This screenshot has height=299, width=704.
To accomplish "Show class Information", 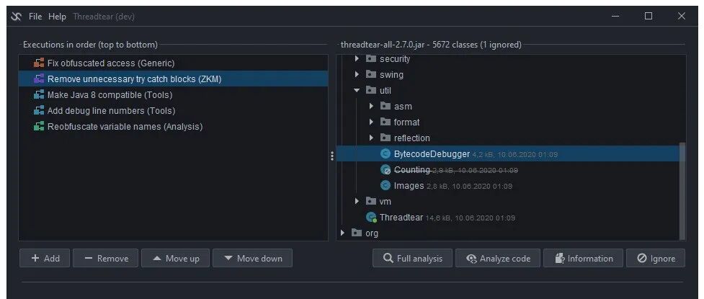I will point(583,258).
